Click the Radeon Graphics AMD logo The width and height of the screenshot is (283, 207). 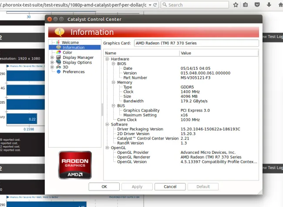point(75,165)
